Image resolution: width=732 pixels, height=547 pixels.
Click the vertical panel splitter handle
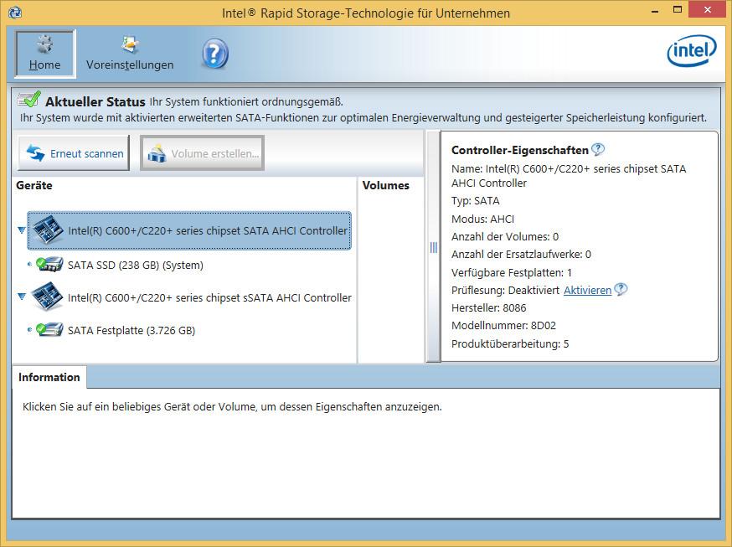[434, 247]
